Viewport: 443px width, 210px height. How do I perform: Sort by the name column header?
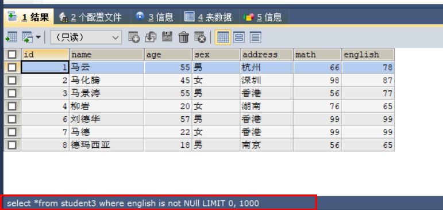[107, 54]
